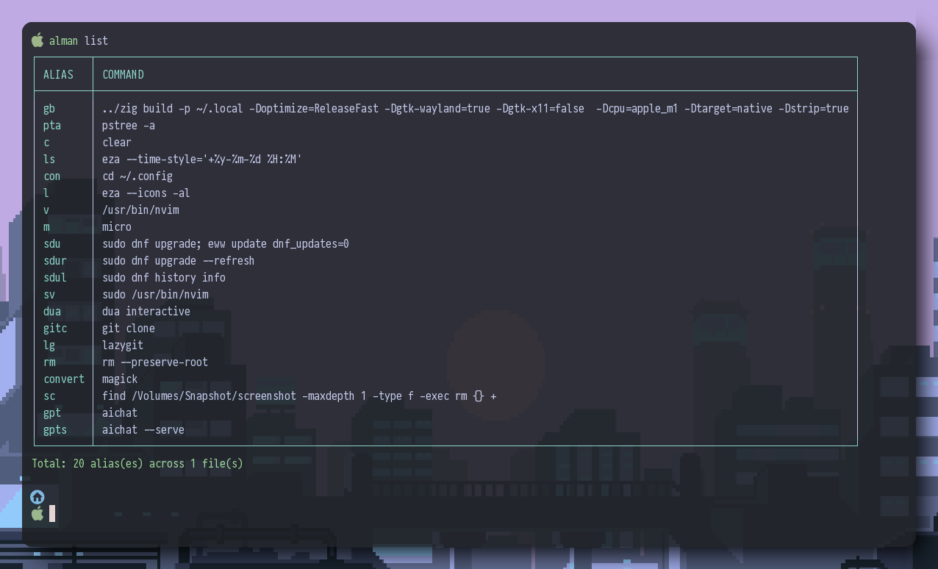This screenshot has width=938, height=569.
Task: Click the Apple prompt icon beside 'alman list'
Action: point(37,40)
